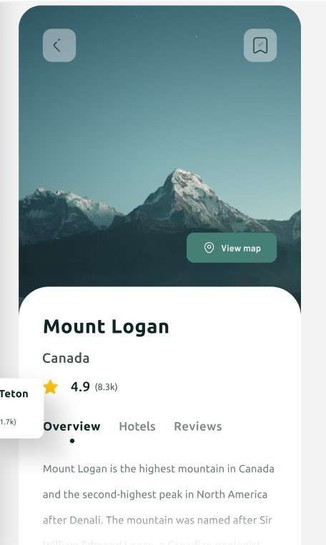Tap the snow-capped central peak photo
The image size is (326, 545).
[x=184, y=198]
